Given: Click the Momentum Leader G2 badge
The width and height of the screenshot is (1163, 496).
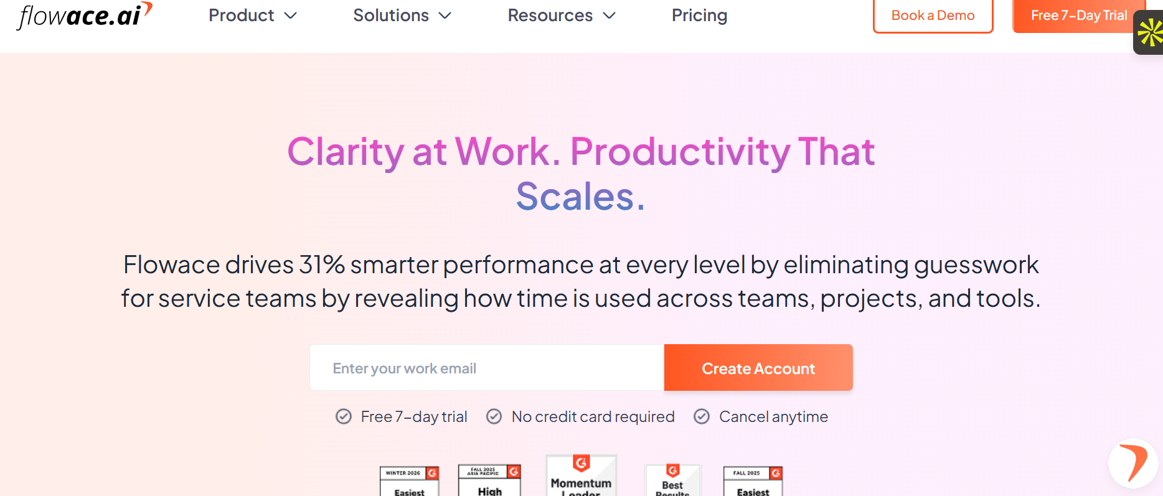Looking at the screenshot, I should [x=581, y=476].
